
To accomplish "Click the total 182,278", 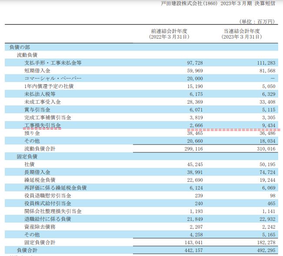I will pos(266,243).
